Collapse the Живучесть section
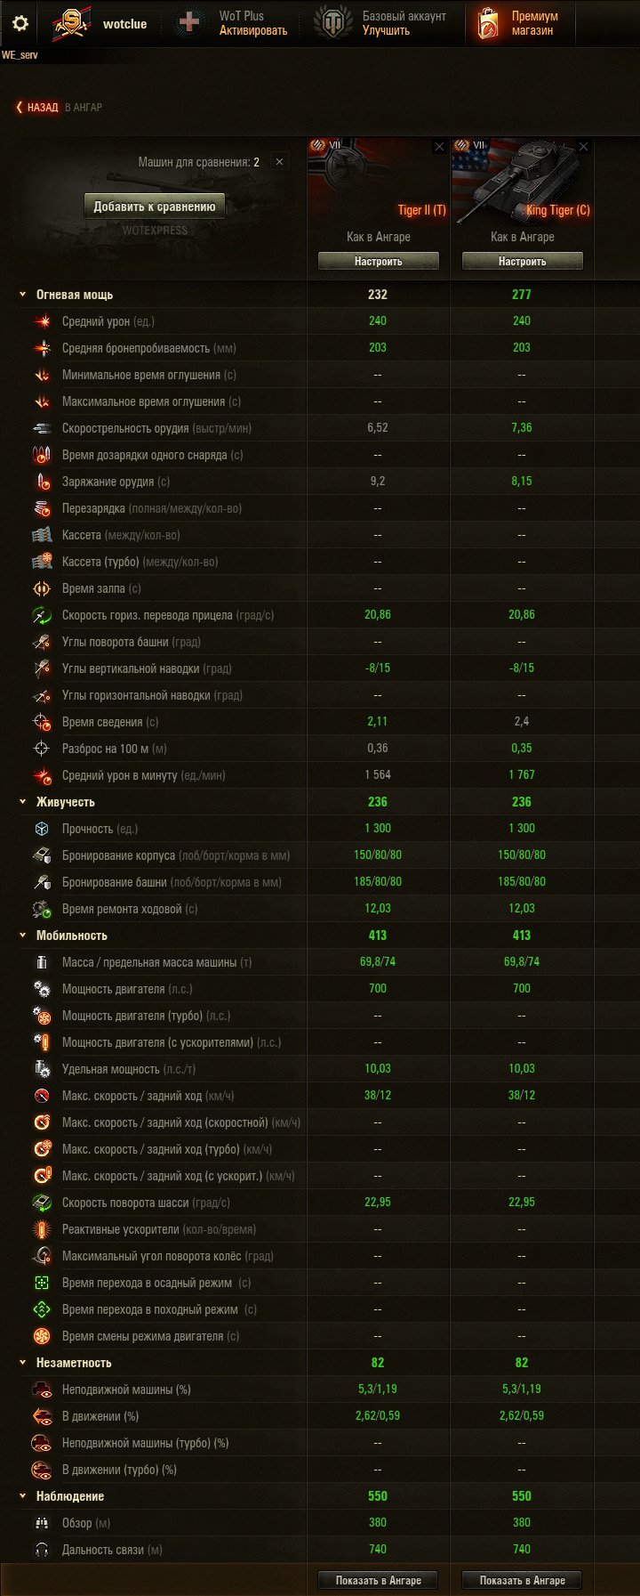640x1596 pixels. point(23,802)
